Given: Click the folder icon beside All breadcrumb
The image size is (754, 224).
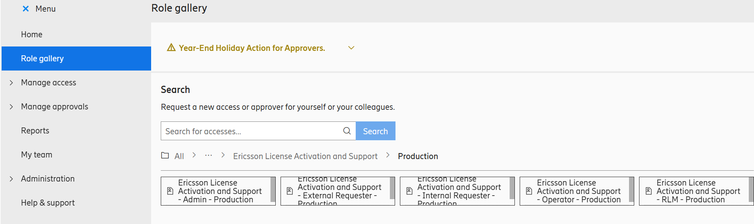Looking at the screenshot, I should 165,155.
